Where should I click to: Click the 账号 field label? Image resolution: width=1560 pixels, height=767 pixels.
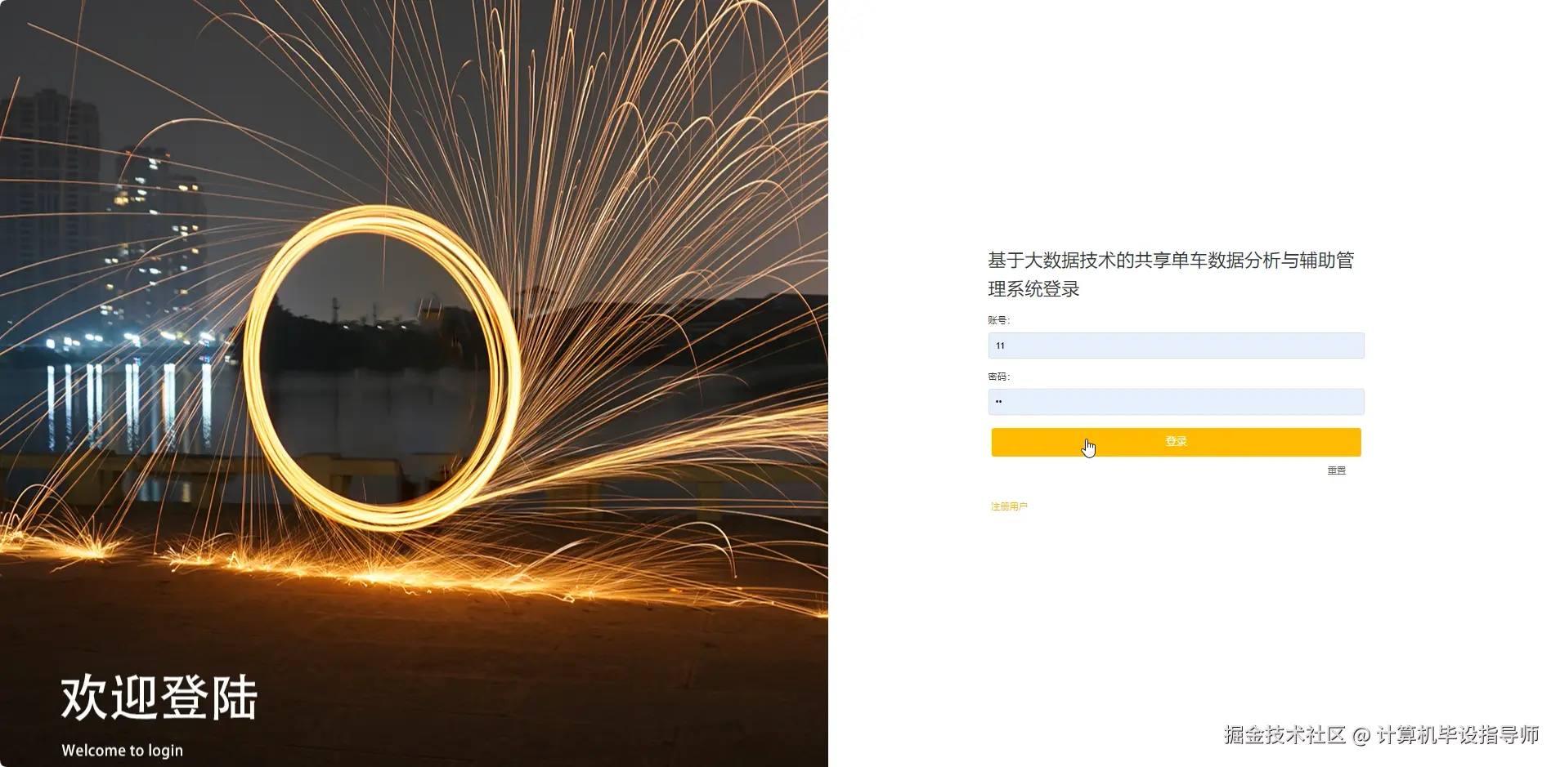click(999, 320)
